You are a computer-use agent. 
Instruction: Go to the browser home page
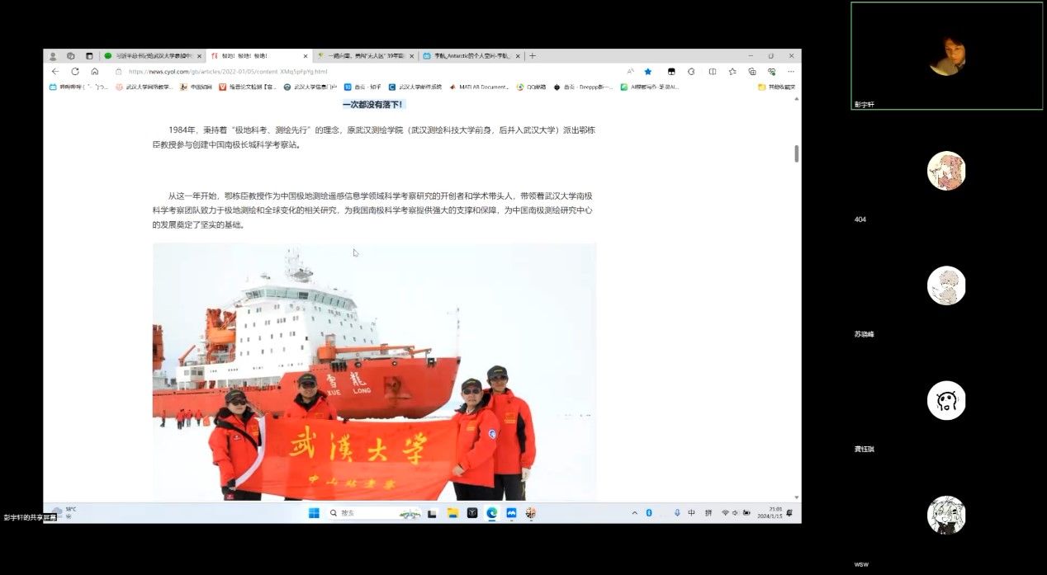click(x=95, y=72)
